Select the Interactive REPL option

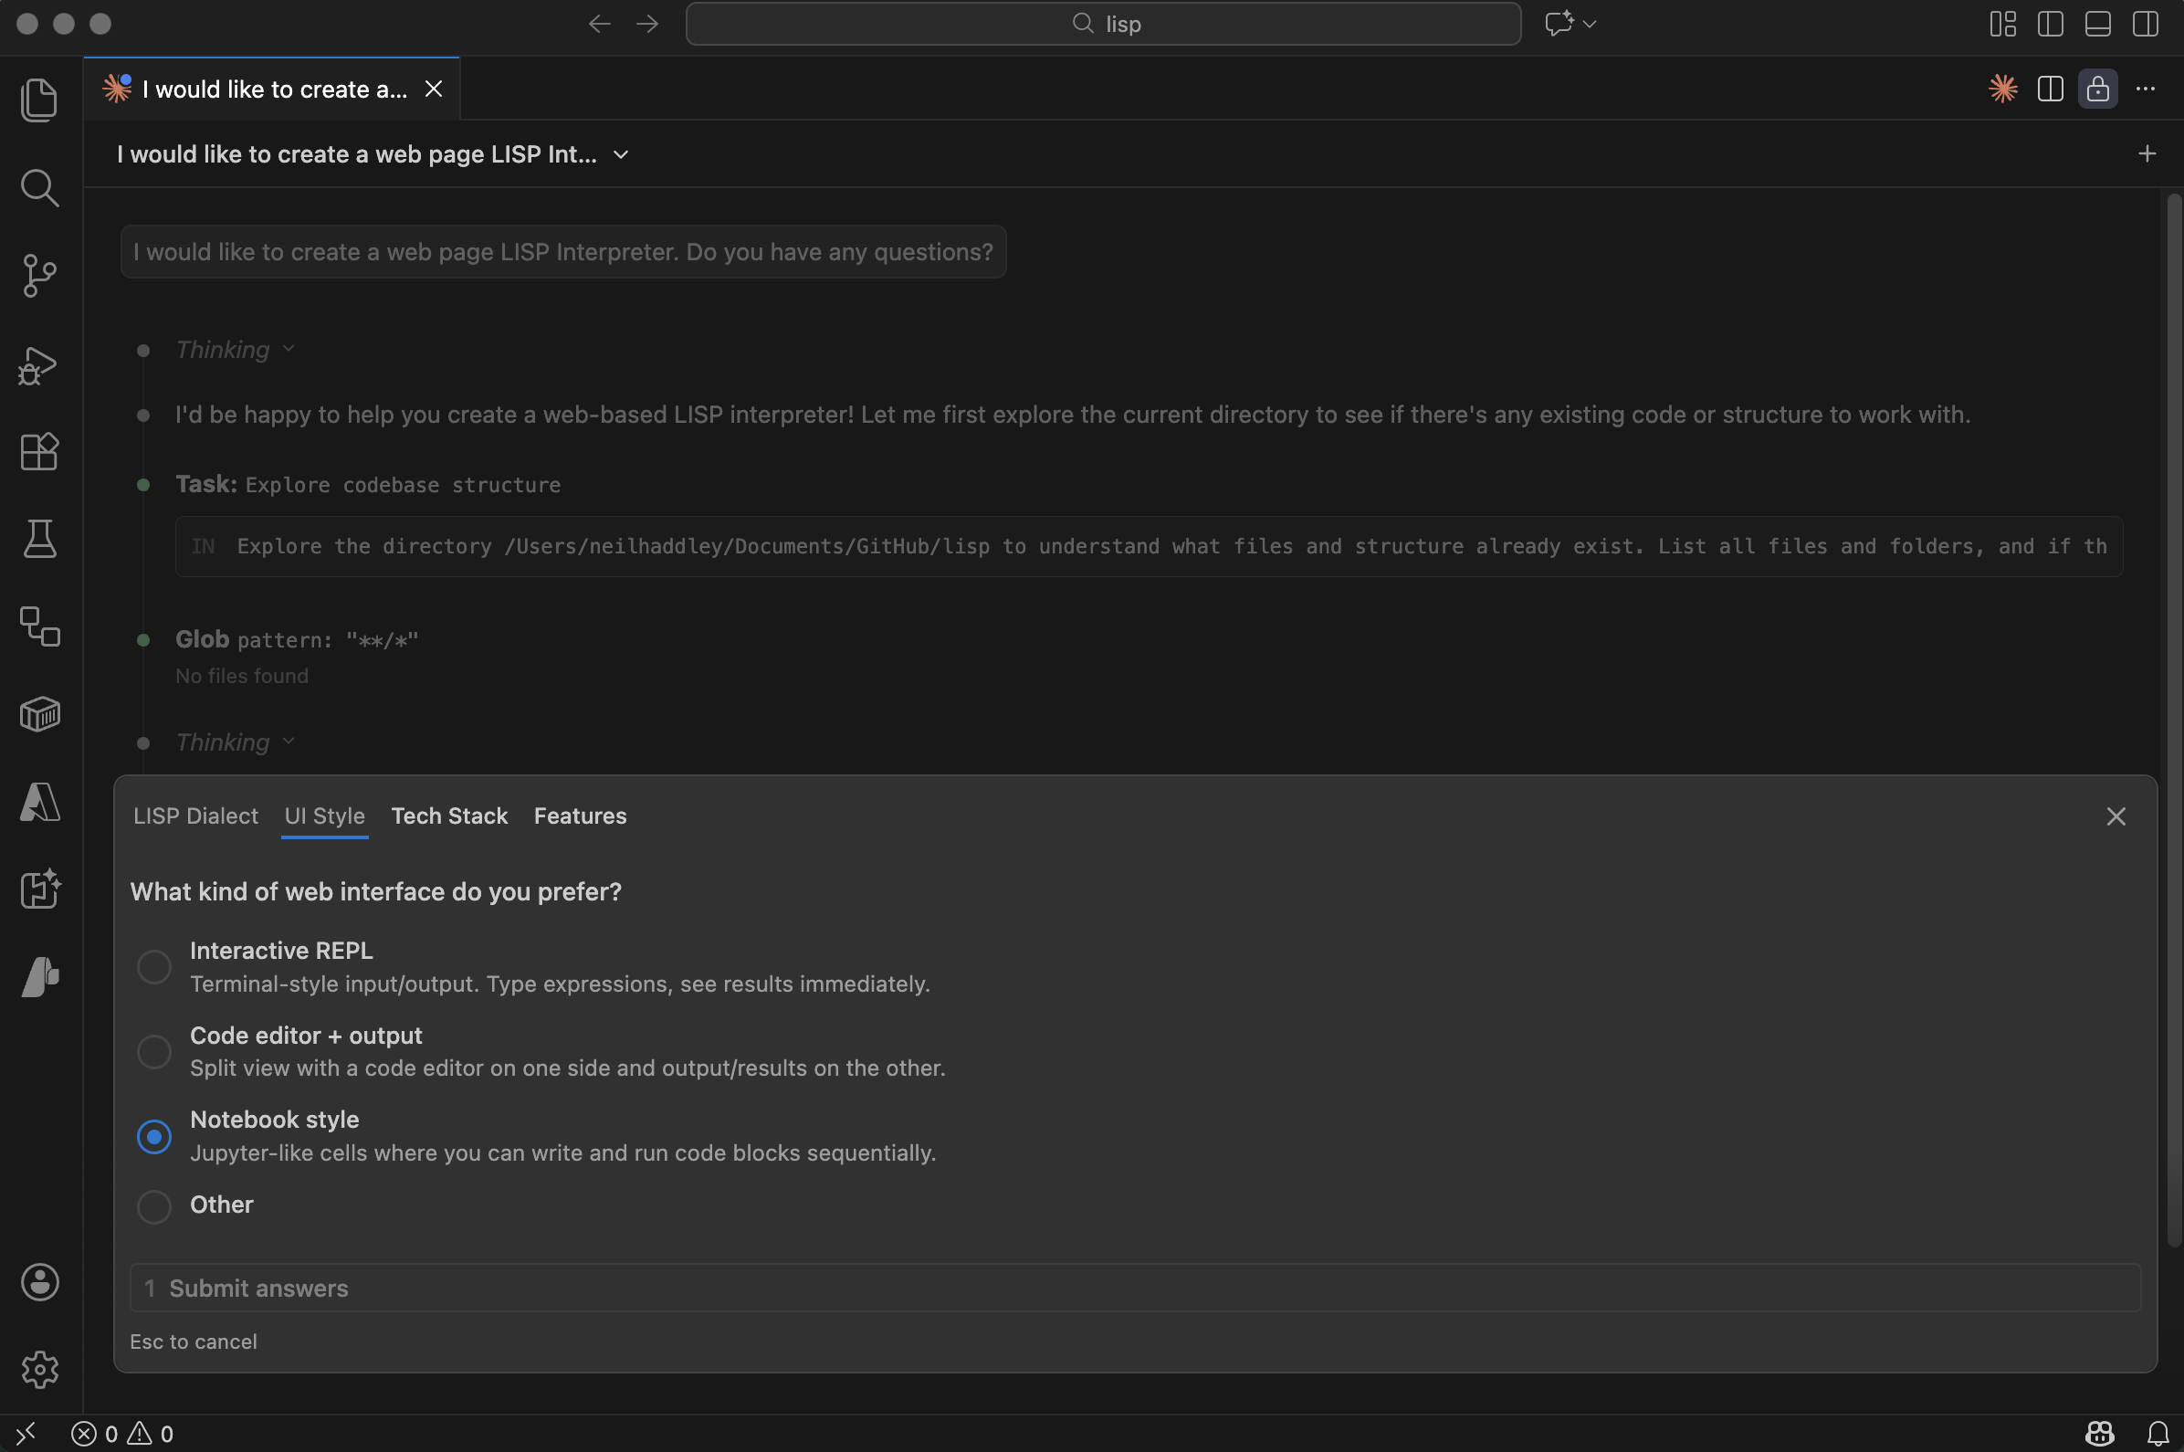click(x=153, y=966)
